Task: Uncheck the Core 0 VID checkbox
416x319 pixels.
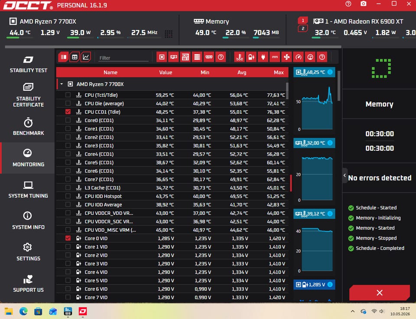Action: click(68, 238)
